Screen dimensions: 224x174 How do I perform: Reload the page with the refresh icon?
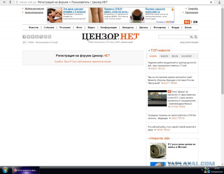click(x=17, y=2)
